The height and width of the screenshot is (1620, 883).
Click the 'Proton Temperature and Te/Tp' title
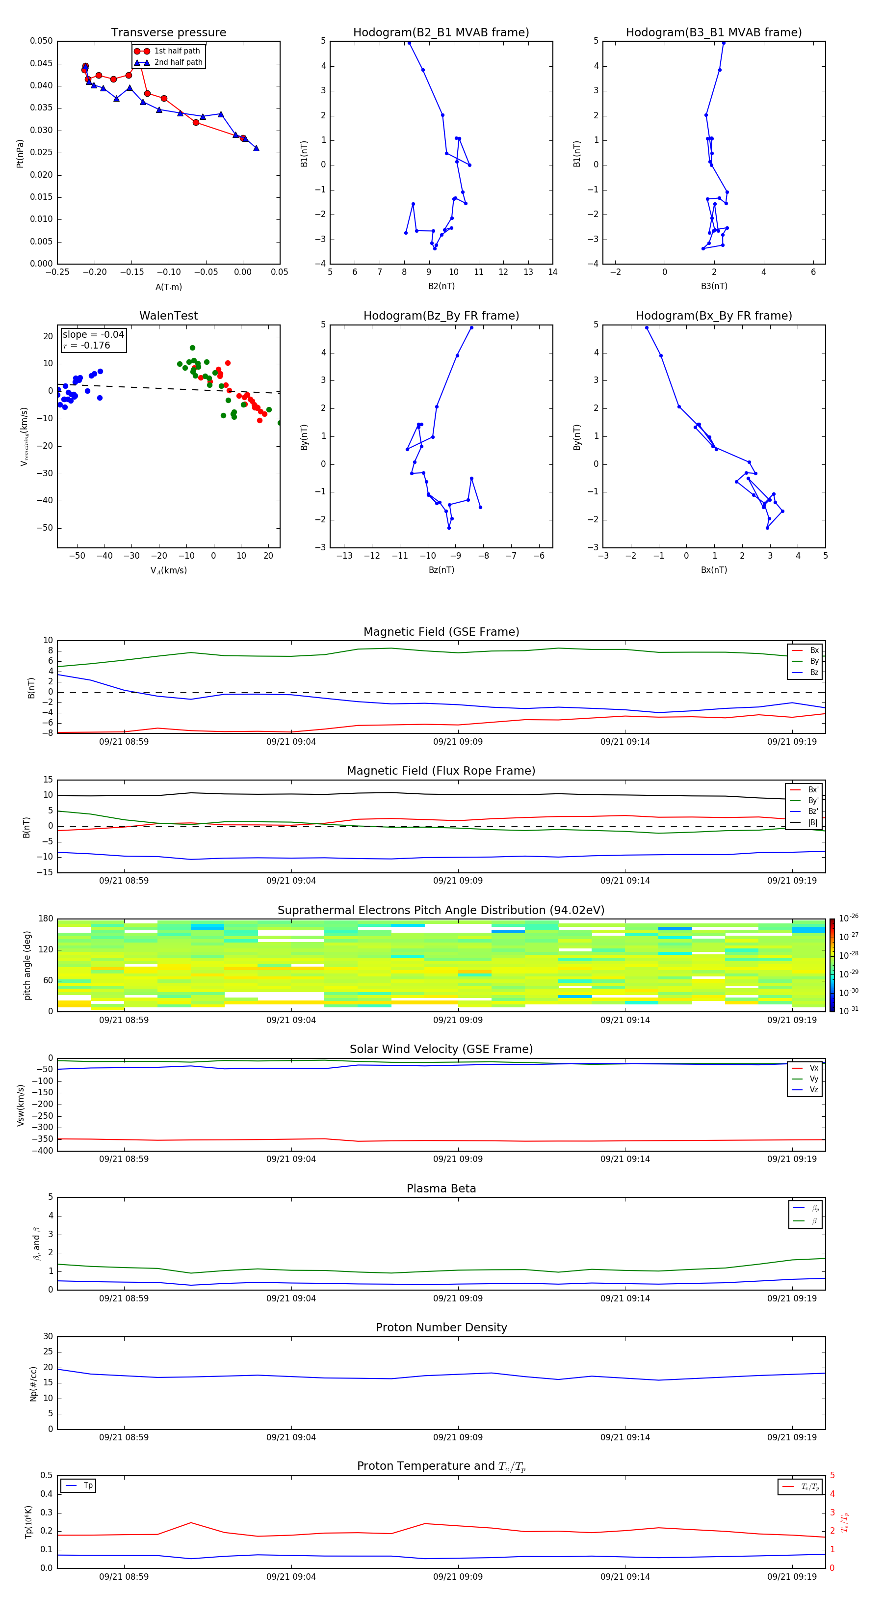441,1466
